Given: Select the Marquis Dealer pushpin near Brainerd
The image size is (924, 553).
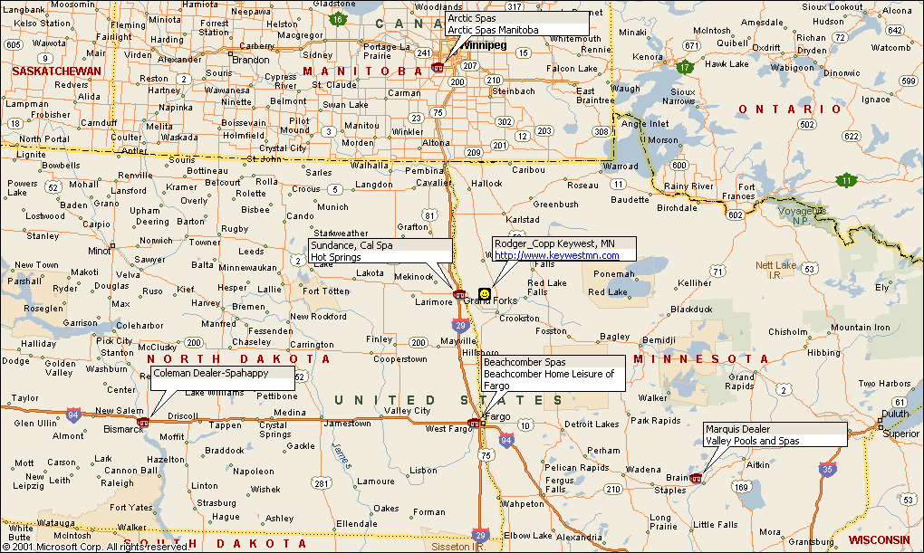Looking at the screenshot, I should click(696, 478).
